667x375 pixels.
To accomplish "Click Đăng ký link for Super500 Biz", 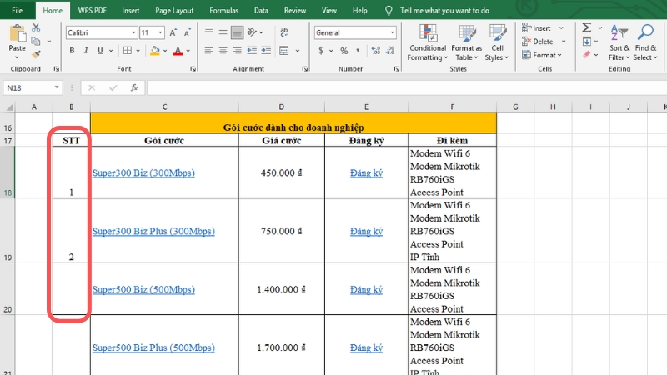I will pos(366,289).
